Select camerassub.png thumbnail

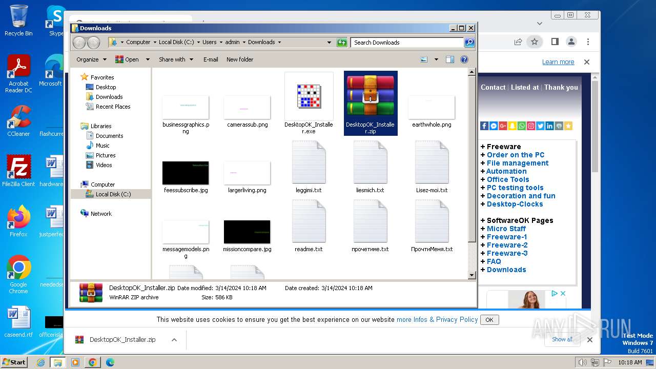[247, 107]
